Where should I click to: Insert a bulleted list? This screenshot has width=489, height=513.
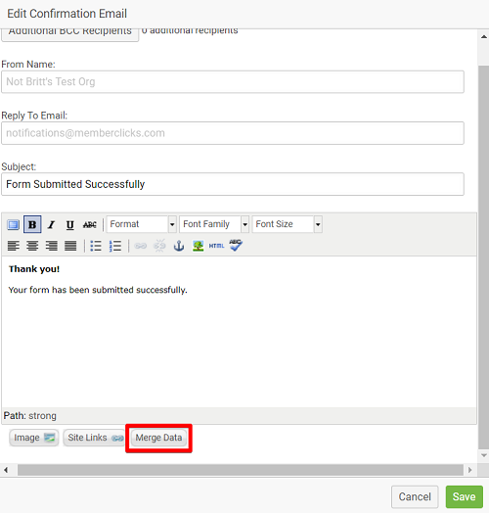(x=96, y=246)
